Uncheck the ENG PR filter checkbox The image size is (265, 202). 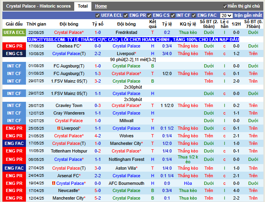[126, 16]
